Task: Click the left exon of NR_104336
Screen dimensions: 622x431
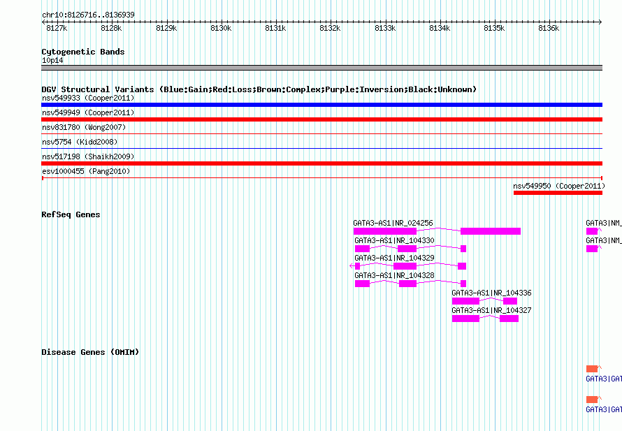Action: pos(465,301)
